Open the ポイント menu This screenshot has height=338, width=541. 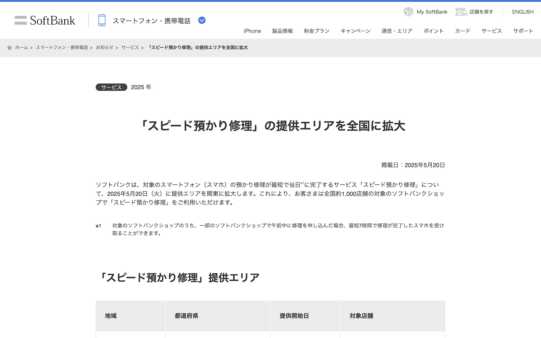[x=433, y=31]
